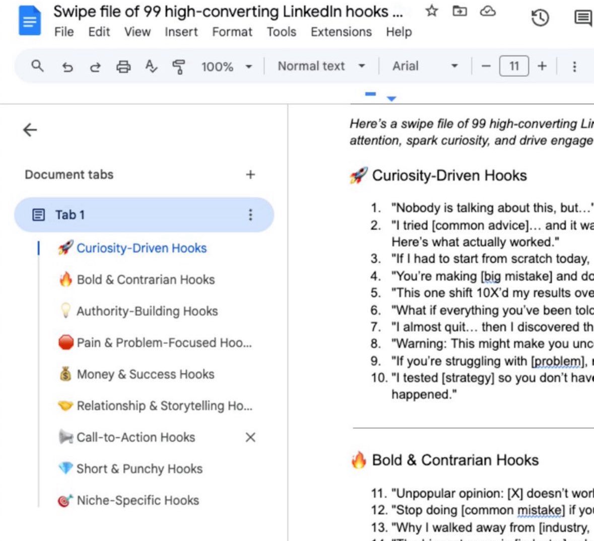The width and height of the screenshot is (594, 541).
Task: Open the View menu
Action: pyautogui.click(x=137, y=32)
